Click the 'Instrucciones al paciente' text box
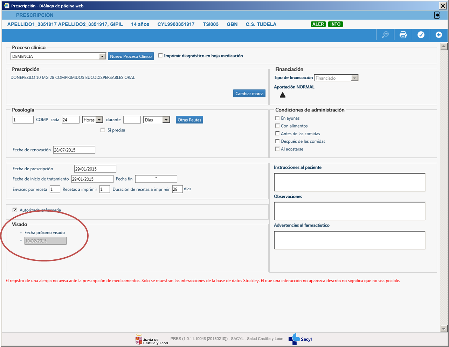Viewport: 449px width, 347px height. coord(349,182)
